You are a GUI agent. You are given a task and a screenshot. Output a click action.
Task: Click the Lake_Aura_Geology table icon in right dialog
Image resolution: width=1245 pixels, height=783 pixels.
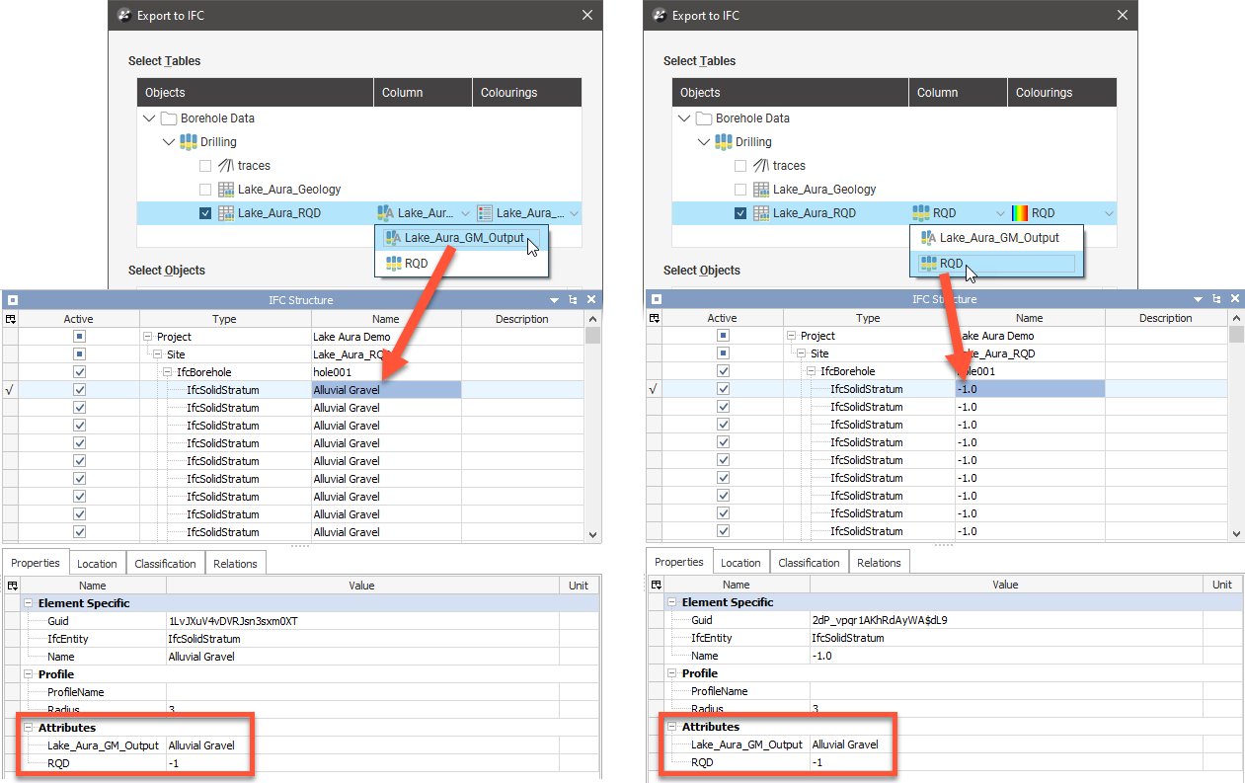coord(761,190)
